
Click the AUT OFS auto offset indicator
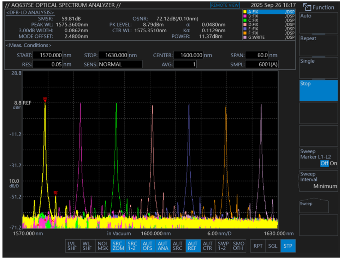[148, 246]
